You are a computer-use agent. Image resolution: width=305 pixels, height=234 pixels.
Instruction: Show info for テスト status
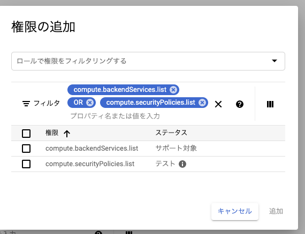pyautogui.click(x=182, y=164)
